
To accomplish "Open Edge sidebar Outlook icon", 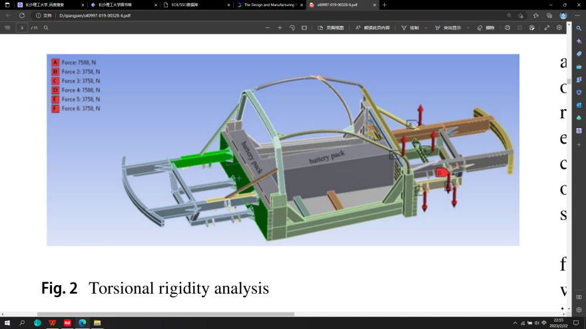I will coord(579,105).
